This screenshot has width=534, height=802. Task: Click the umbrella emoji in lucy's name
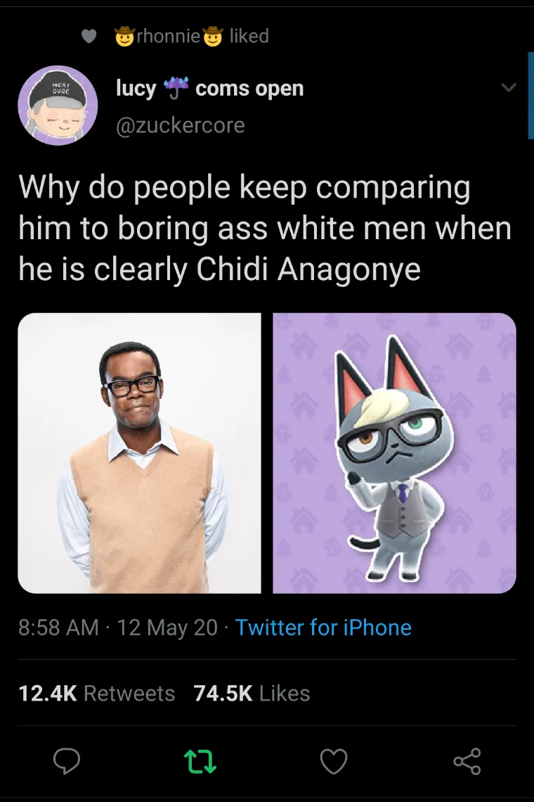[176, 87]
